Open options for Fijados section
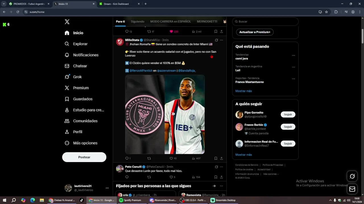Image resolution: width=364 pixels, height=204 pixels. pos(222,186)
